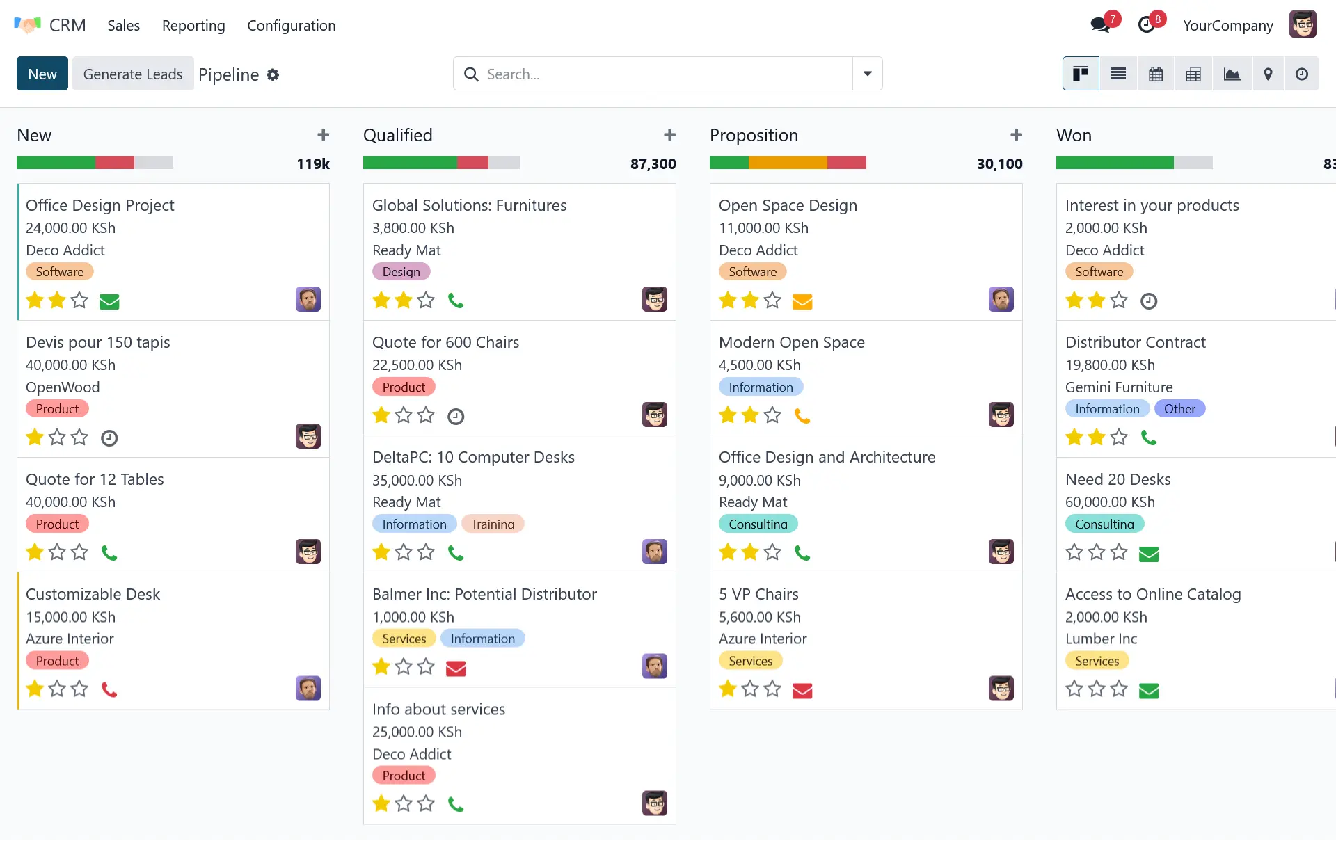Open the messages conversation icon
This screenshot has height=841, width=1336.
[1100, 25]
